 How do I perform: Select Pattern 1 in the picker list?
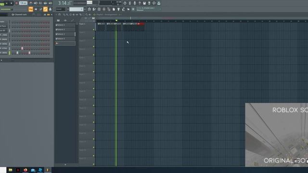pyautogui.click(x=65, y=25)
